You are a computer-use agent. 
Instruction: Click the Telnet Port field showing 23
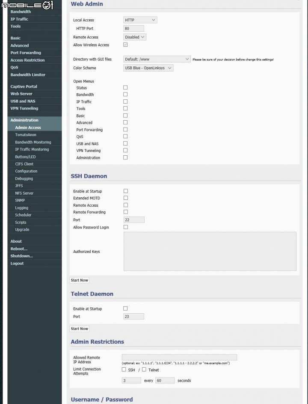tap(133, 316)
